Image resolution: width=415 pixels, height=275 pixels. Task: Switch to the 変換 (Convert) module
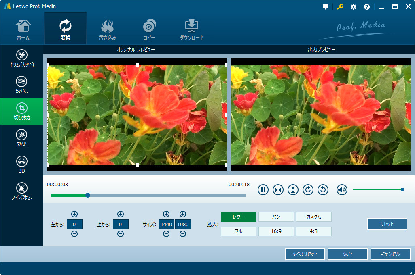[66, 29]
